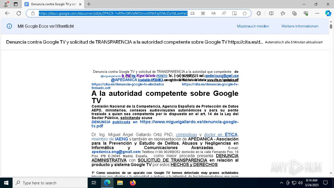This screenshot has width=334, height=188.
Task: Open the QR code apps icon in address bar
Action: pyautogui.click(x=203, y=13)
